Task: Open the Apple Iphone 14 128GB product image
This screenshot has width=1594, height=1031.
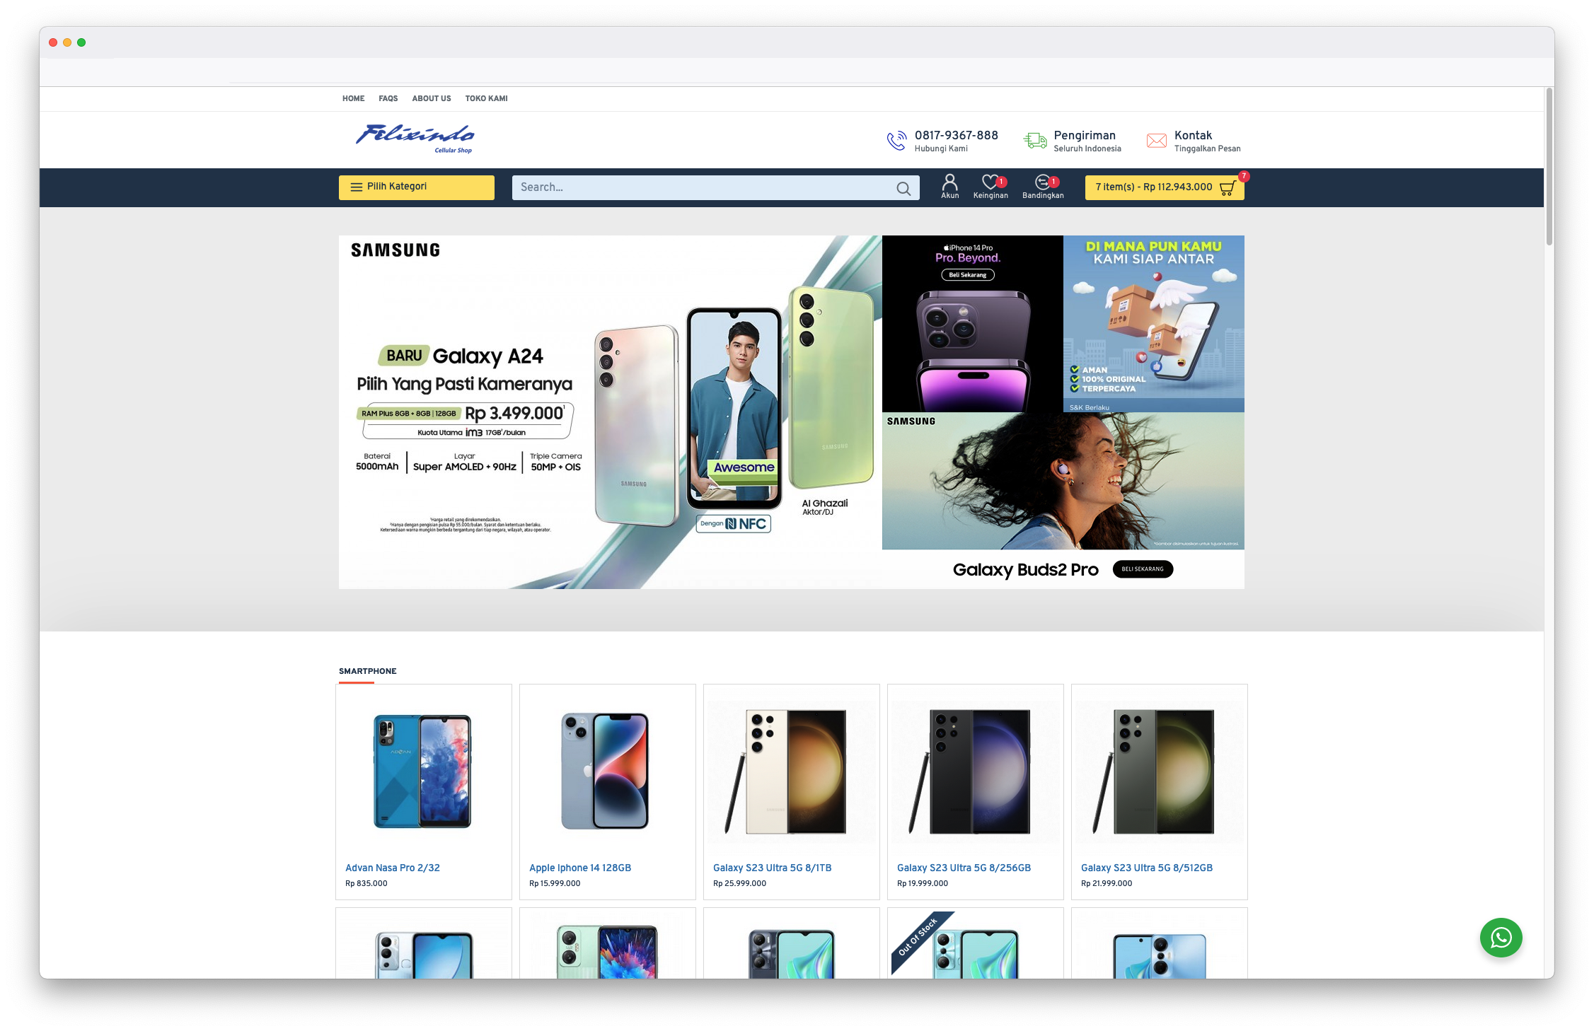Action: pyautogui.click(x=607, y=771)
